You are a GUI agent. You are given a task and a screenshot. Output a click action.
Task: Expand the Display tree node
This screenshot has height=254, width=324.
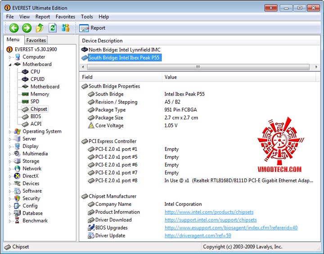10,147
